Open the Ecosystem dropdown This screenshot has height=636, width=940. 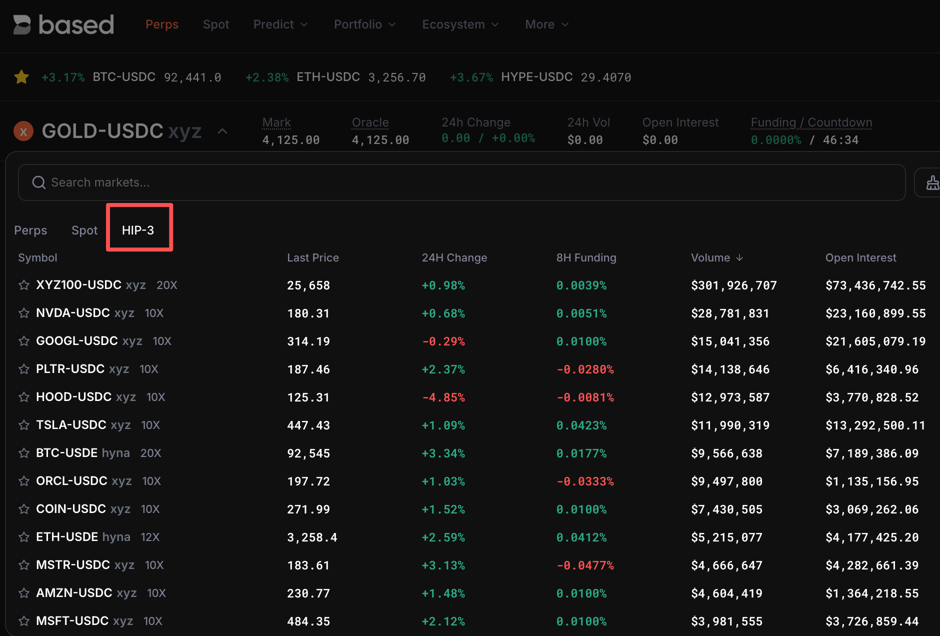pos(460,24)
